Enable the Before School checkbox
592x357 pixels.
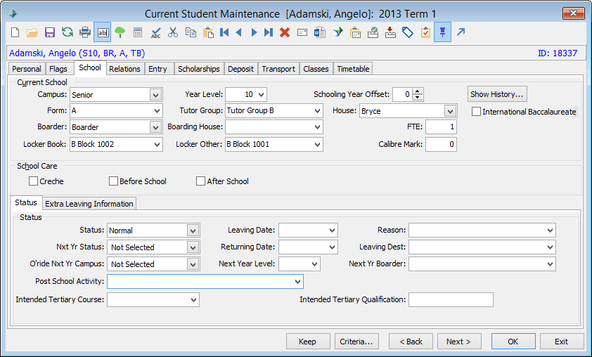click(113, 181)
